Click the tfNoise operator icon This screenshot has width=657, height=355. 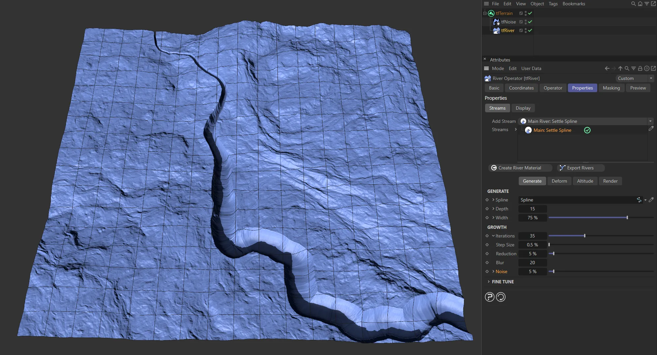pyautogui.click(x=496, y=22)
